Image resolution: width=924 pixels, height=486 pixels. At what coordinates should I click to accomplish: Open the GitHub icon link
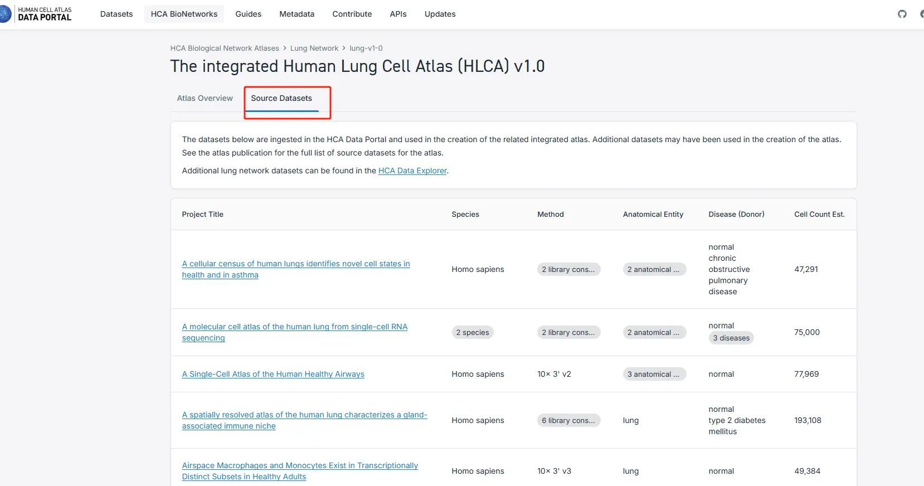tap(902, 14)
